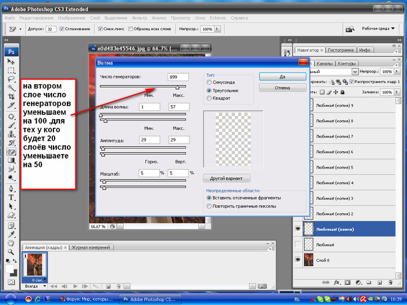Select the Eraser tool
407x305 pixels.
(11, 152)
